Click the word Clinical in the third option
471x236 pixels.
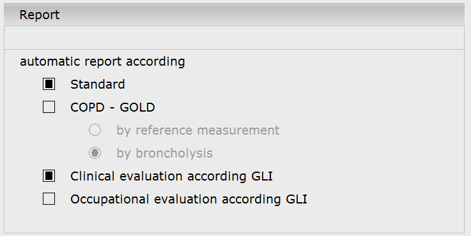[x=93, y=176]
